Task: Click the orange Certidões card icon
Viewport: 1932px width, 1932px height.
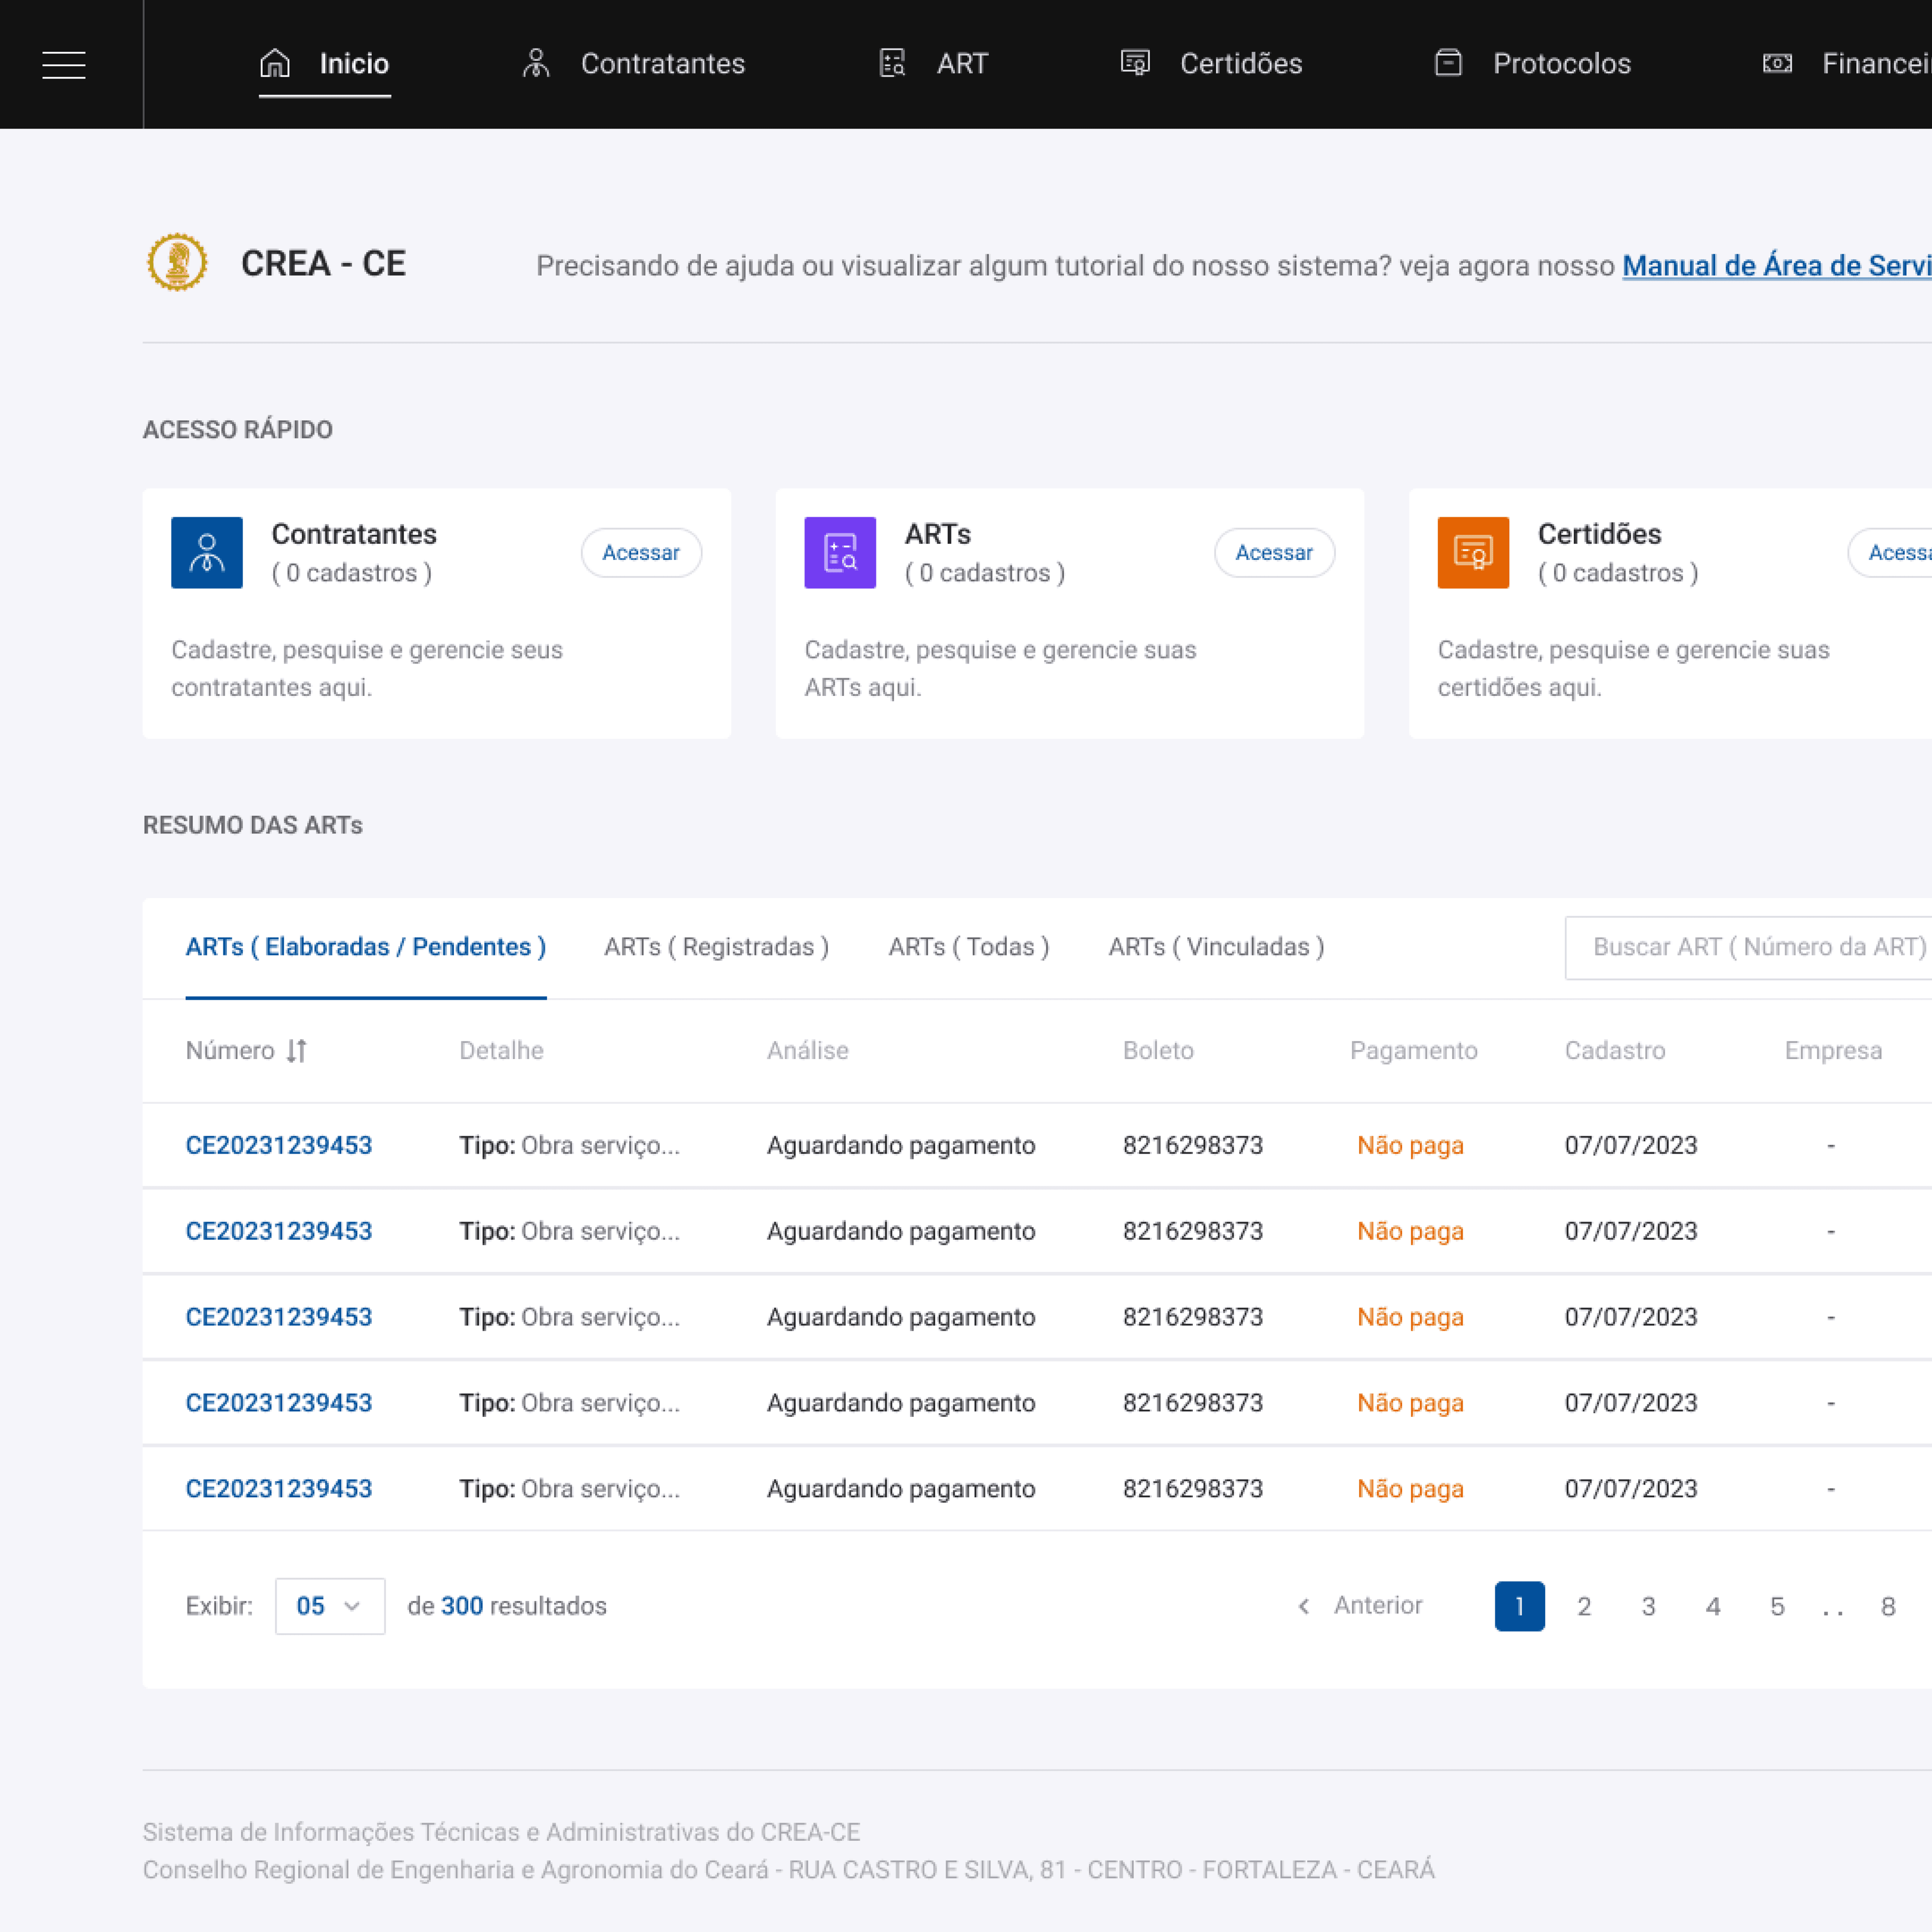Action: coord(1473,552)
